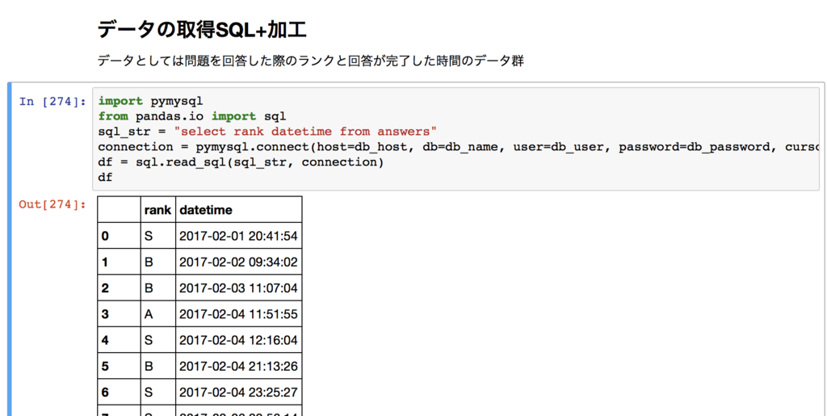Click the blue selected-cell bar

(x=10, y=250)
